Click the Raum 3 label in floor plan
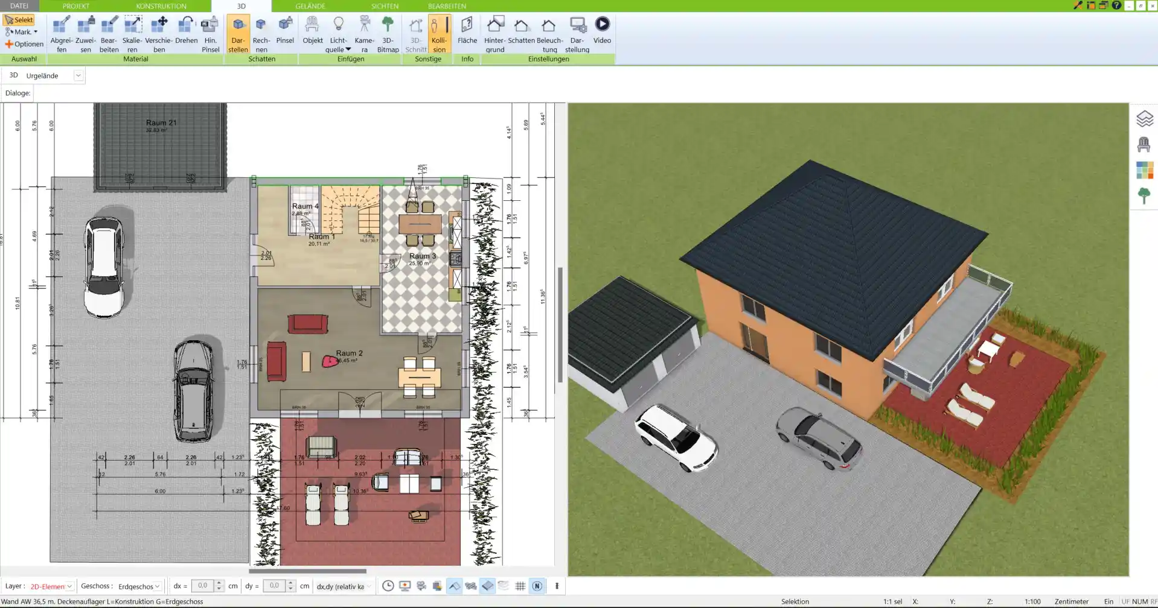 [x=422, y=256]
